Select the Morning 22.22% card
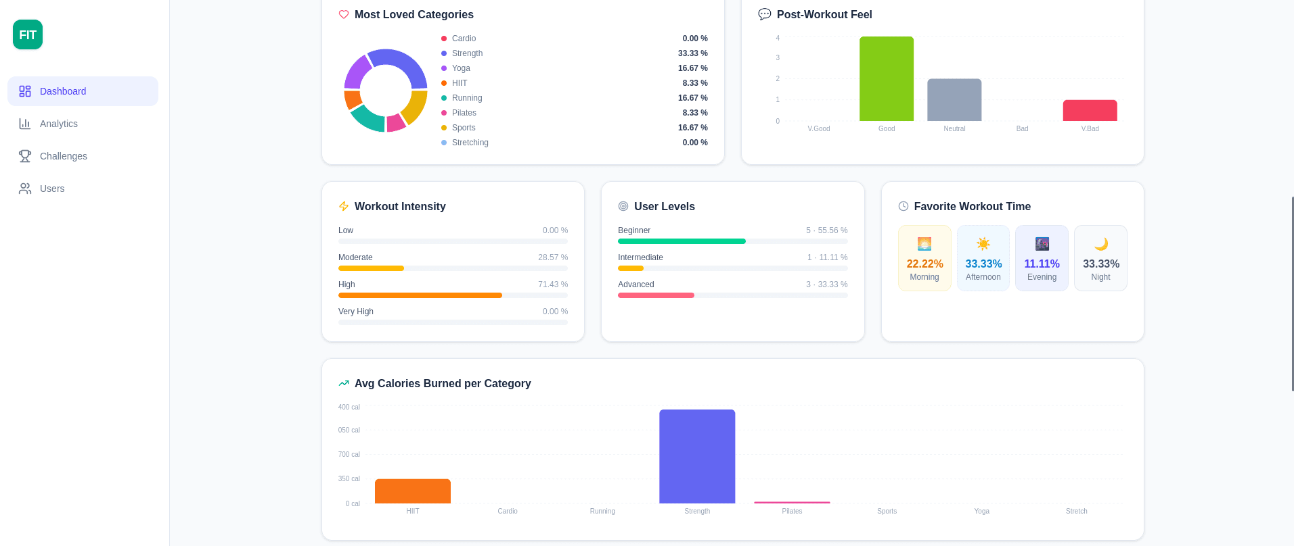1294x546 pixels. click(924, 258)
